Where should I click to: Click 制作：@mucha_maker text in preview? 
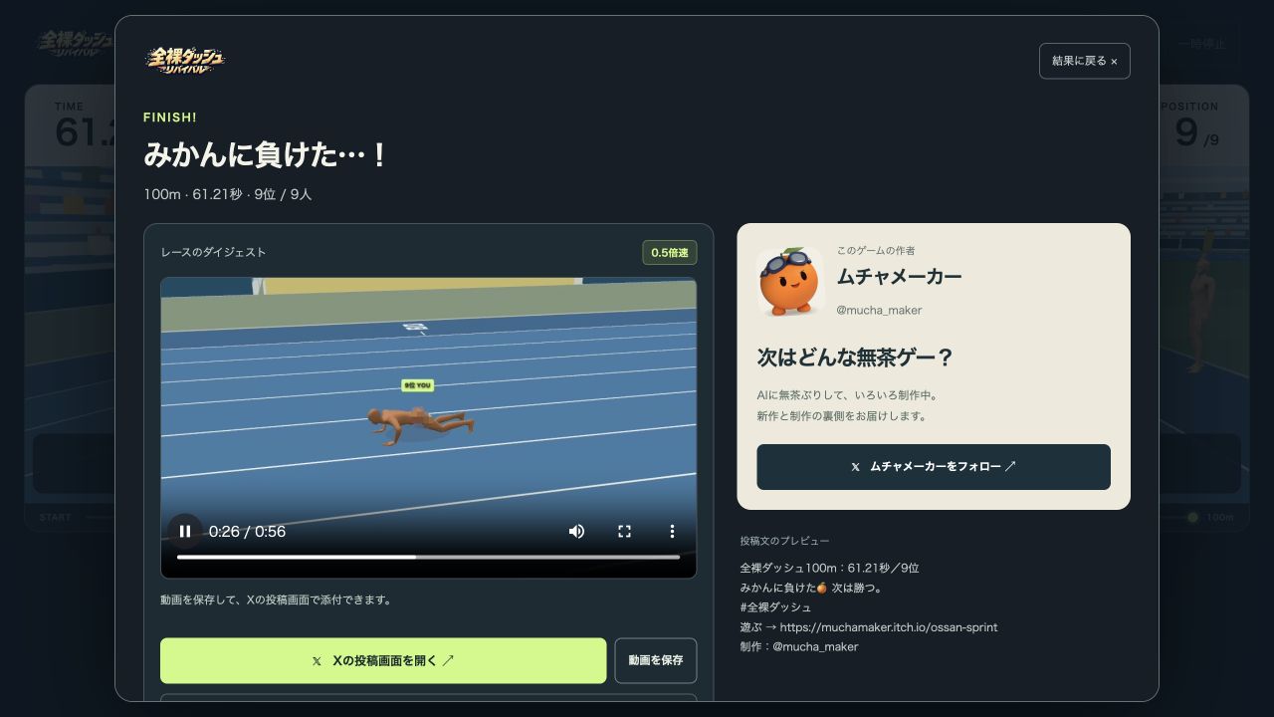[798, 647]
